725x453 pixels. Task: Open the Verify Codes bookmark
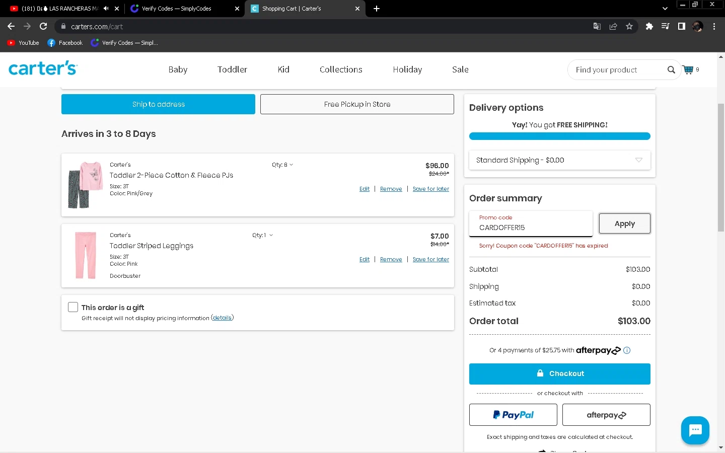(124, 43)
